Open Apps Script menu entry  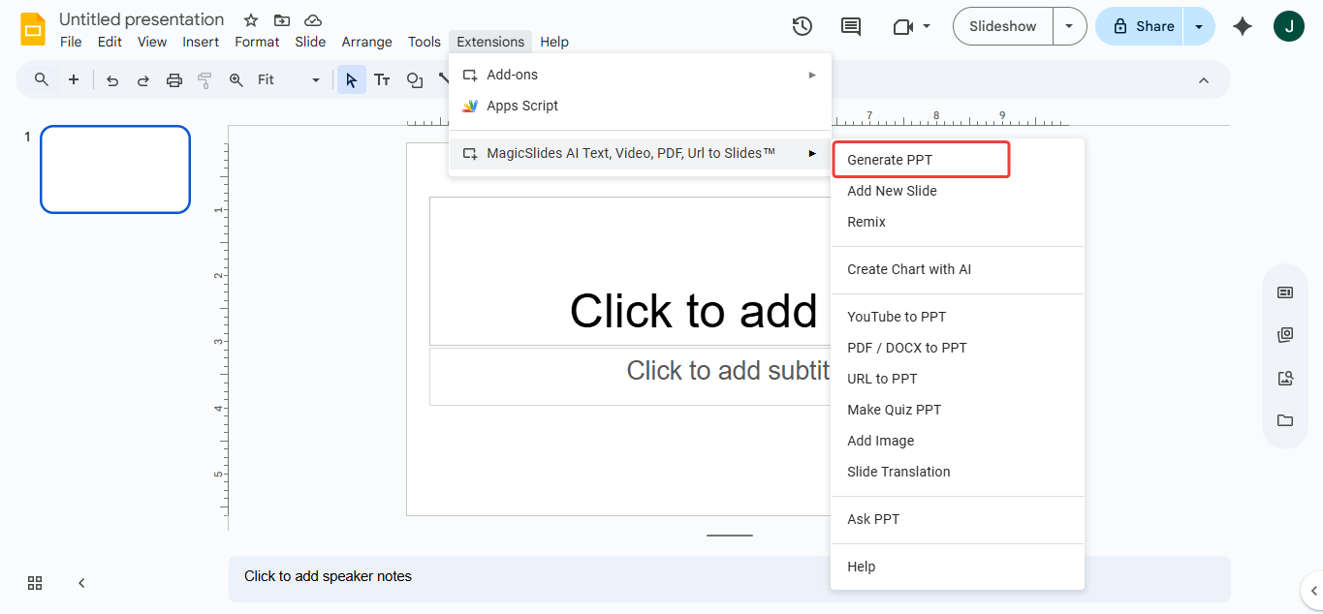(x=522, y=106)
